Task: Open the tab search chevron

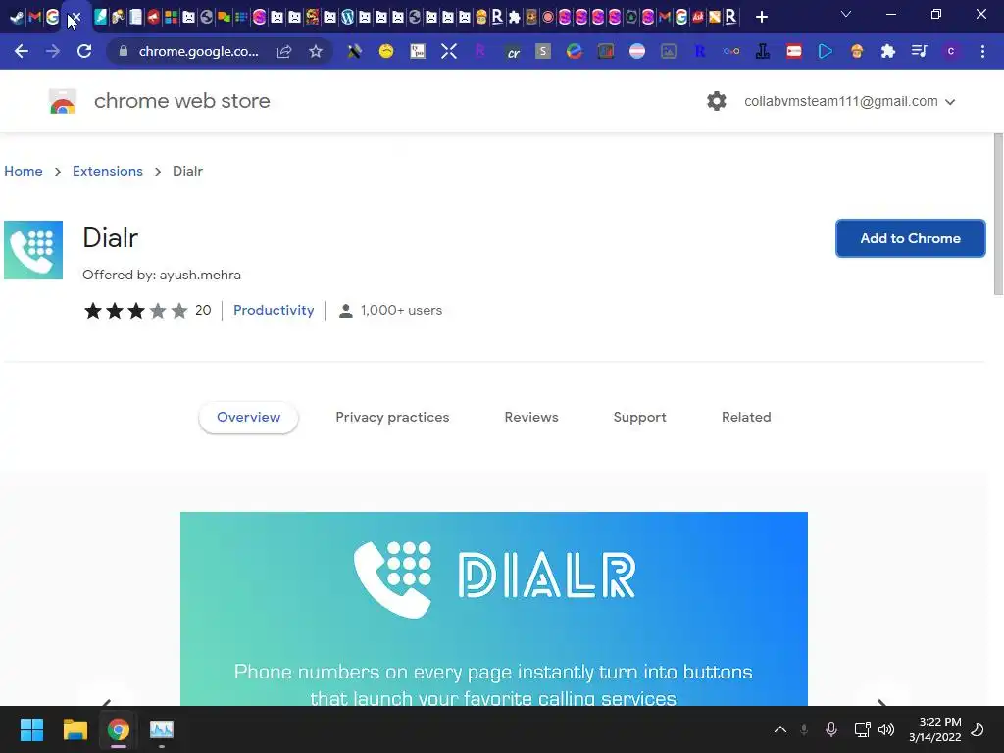Action: tap(846, 14)
